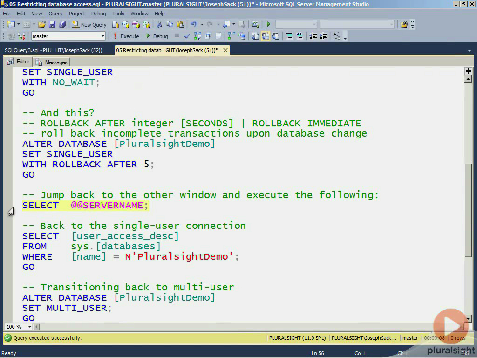
Task: Select the Editor tab
Action: (x=19, y=62)
